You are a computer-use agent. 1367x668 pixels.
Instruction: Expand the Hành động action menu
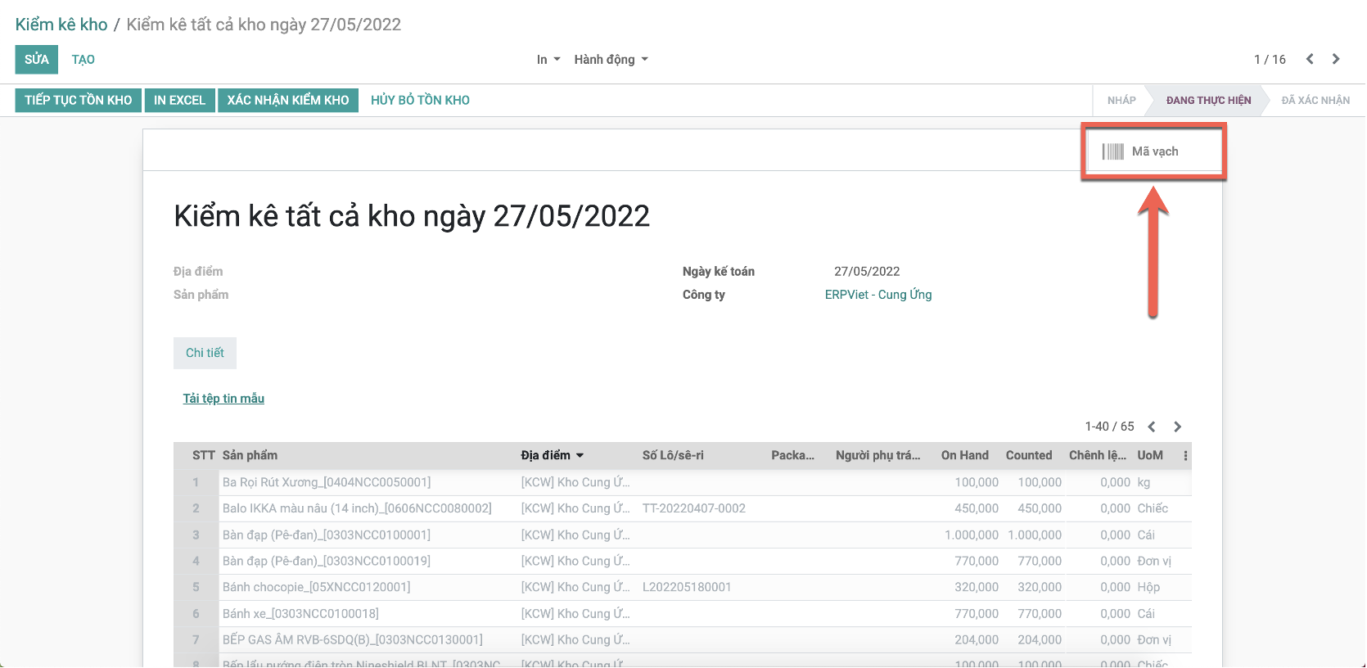tap(611, 60)
